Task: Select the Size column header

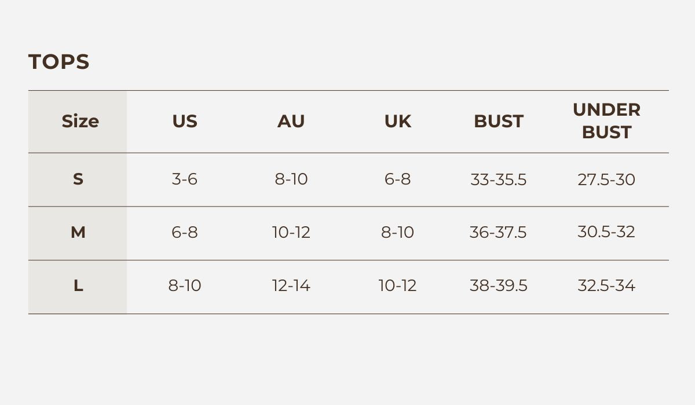Action: pos(80,122)
